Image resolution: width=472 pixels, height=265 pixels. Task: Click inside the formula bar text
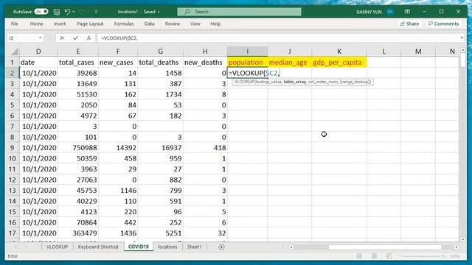(x=119, y=38)
